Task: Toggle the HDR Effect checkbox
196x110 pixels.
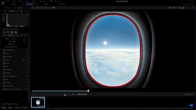Action: pos(4,57)
